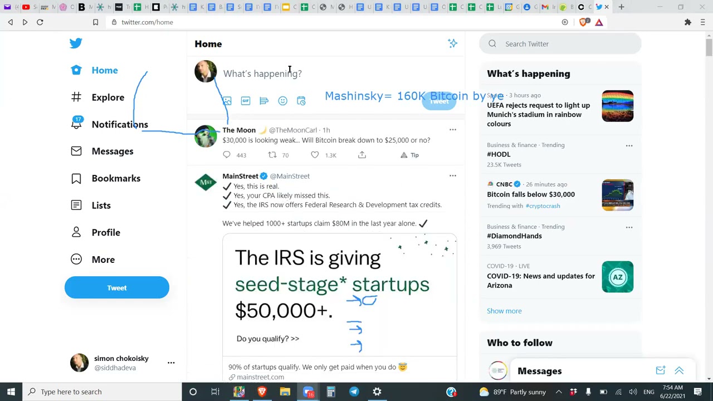This screenshot has height=401, width=713.
Task: Schedule tweet icon in composer
Action: coord(301,101)
